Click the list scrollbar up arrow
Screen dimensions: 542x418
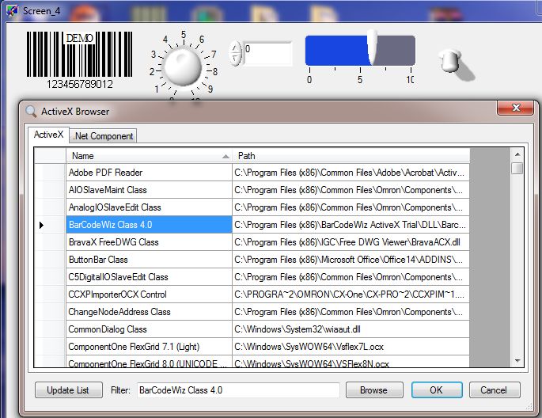[517, 154]
